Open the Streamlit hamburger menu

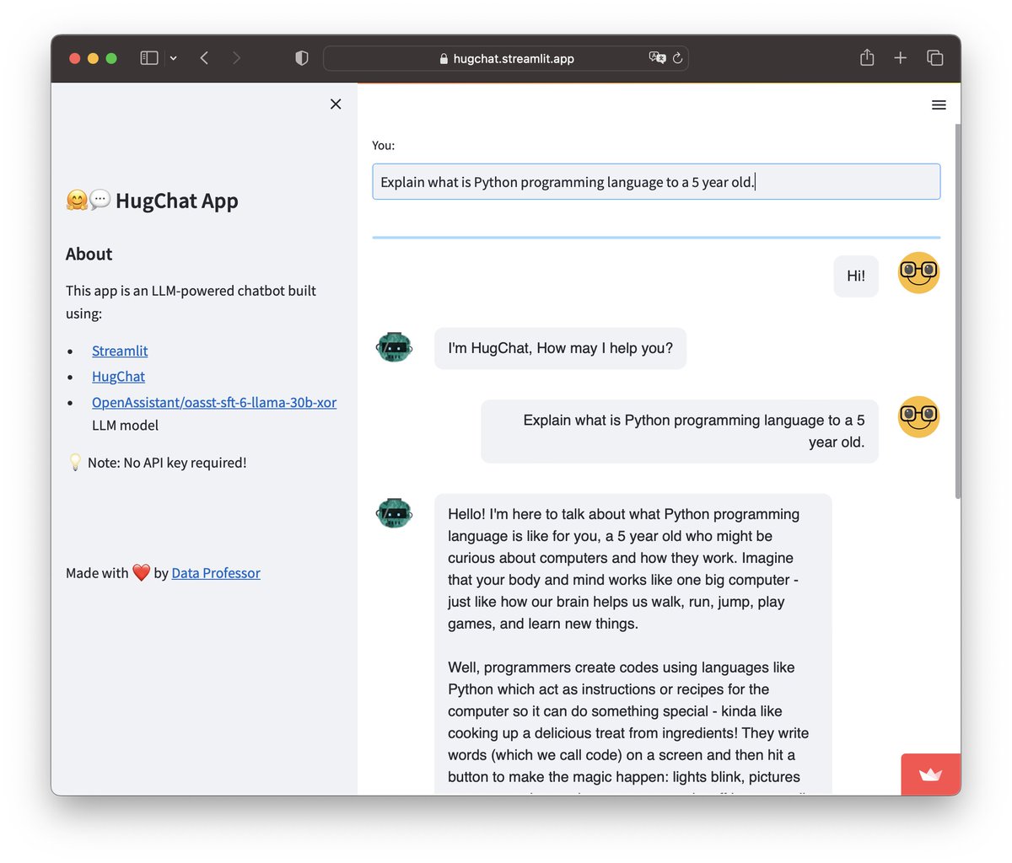point(939,105)
